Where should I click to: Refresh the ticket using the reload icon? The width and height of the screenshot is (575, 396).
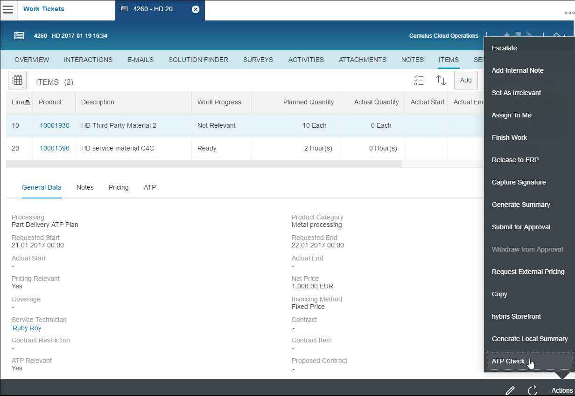[533, 390]
